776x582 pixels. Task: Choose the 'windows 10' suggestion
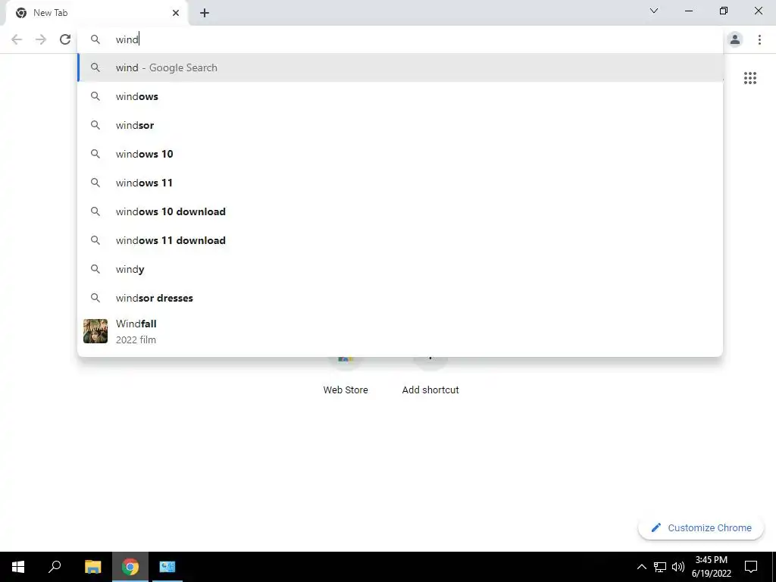click(400, 154)
